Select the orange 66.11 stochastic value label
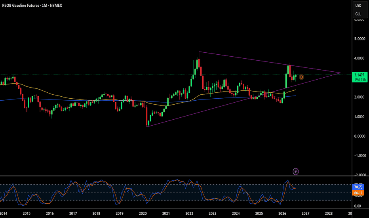 coord(358,193)
